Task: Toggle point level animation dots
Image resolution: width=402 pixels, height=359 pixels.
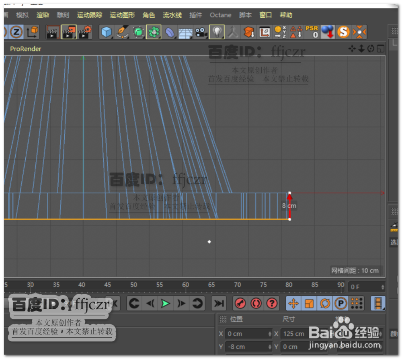Action: pos(357,304)
